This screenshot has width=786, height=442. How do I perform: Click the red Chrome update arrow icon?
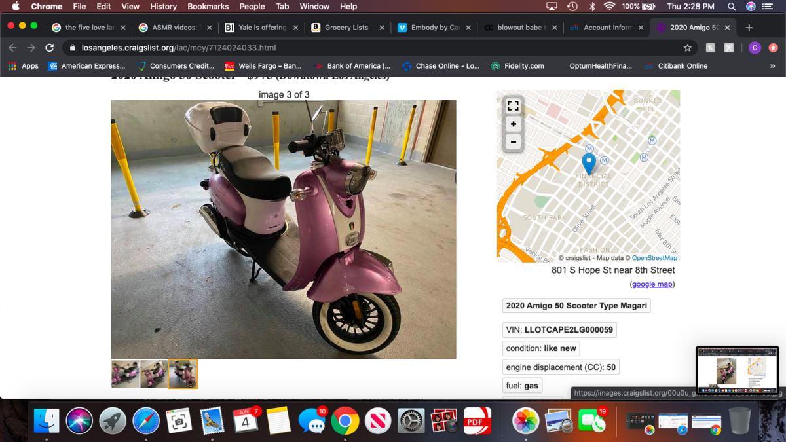(773, 48)
